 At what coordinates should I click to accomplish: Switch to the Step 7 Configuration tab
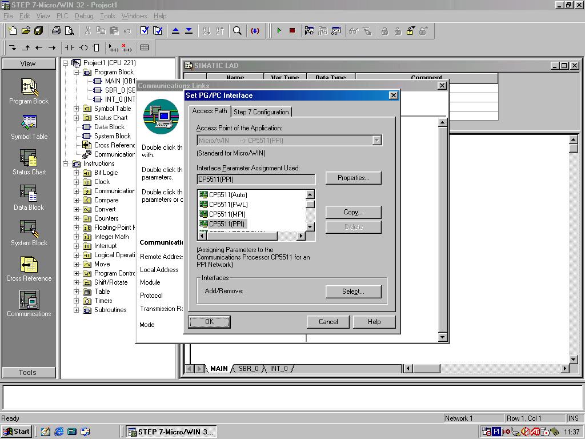click(x=261, y=111)
